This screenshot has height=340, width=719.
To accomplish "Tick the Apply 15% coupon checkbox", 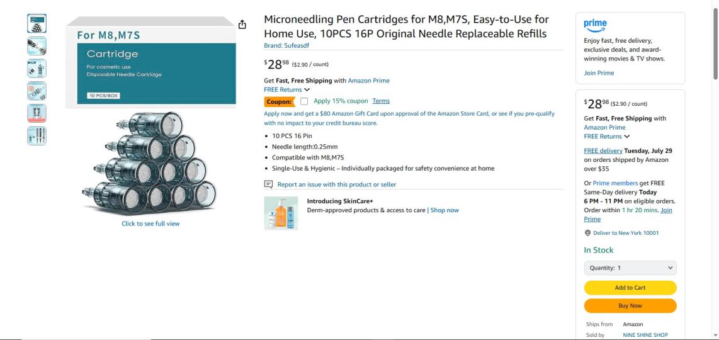I will click(304, 101).
